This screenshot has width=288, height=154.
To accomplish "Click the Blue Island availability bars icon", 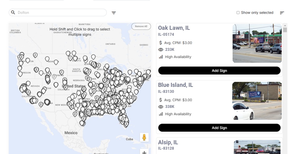I will click(x=161, y=114).
